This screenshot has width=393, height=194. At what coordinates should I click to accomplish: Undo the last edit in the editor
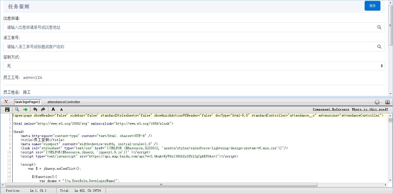tap(35, 109)
